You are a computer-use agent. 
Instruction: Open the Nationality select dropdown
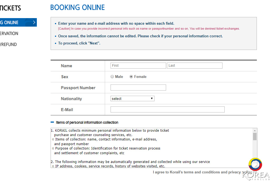(132, 98)
